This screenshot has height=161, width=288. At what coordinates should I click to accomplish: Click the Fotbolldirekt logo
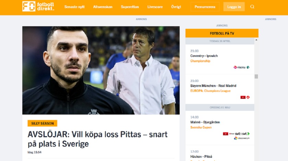pyautogui.click(x=38, y=7)
